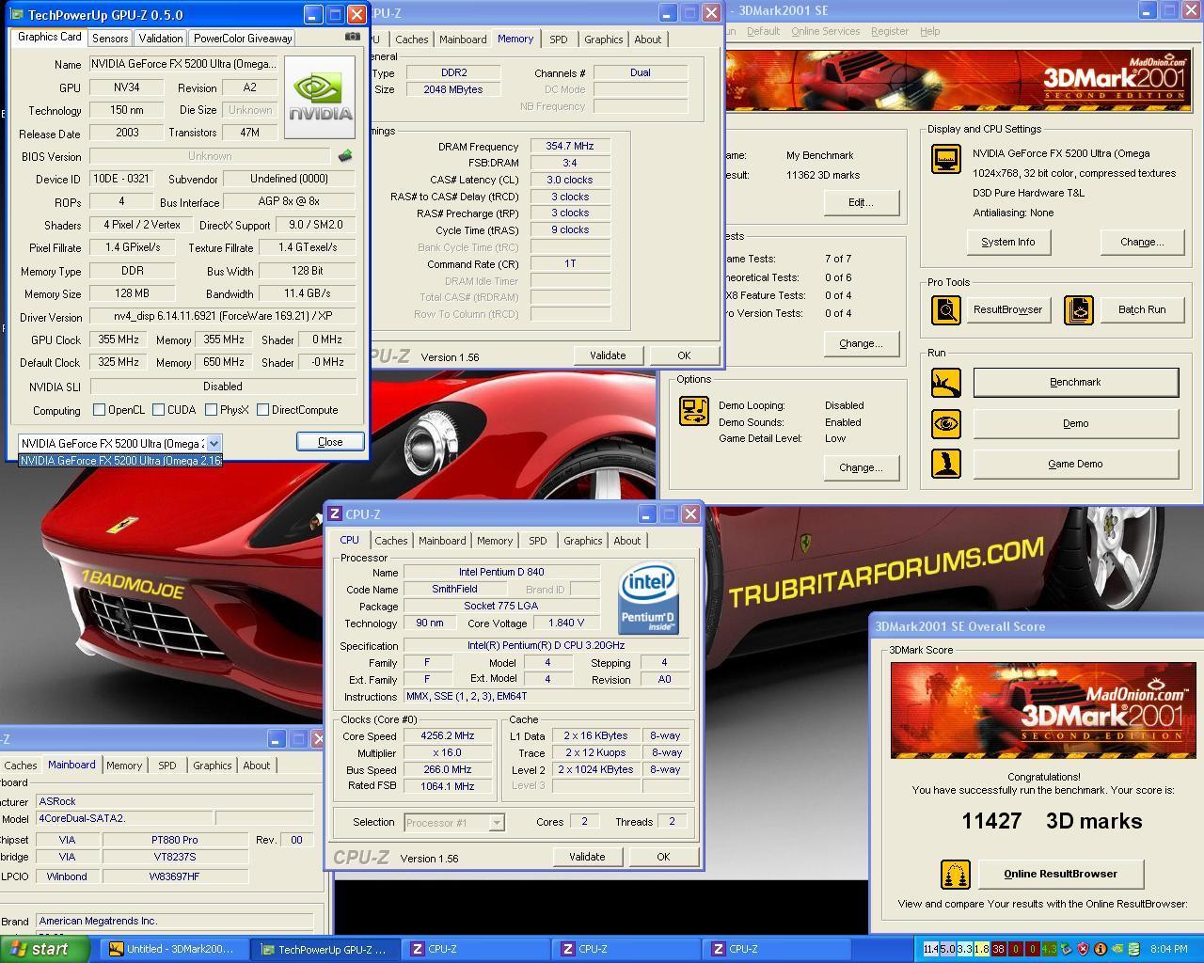Click the Close button in GPU-Z
The height and width of the screenshot is (963, 1204).
330,442
